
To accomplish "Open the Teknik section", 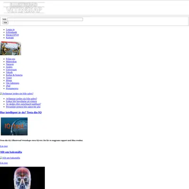I will pos(9,72).
